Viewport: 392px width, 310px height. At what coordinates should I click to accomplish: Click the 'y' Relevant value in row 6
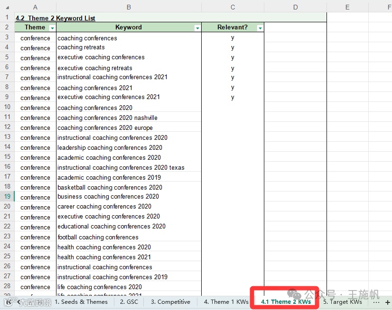coord(233,68)
